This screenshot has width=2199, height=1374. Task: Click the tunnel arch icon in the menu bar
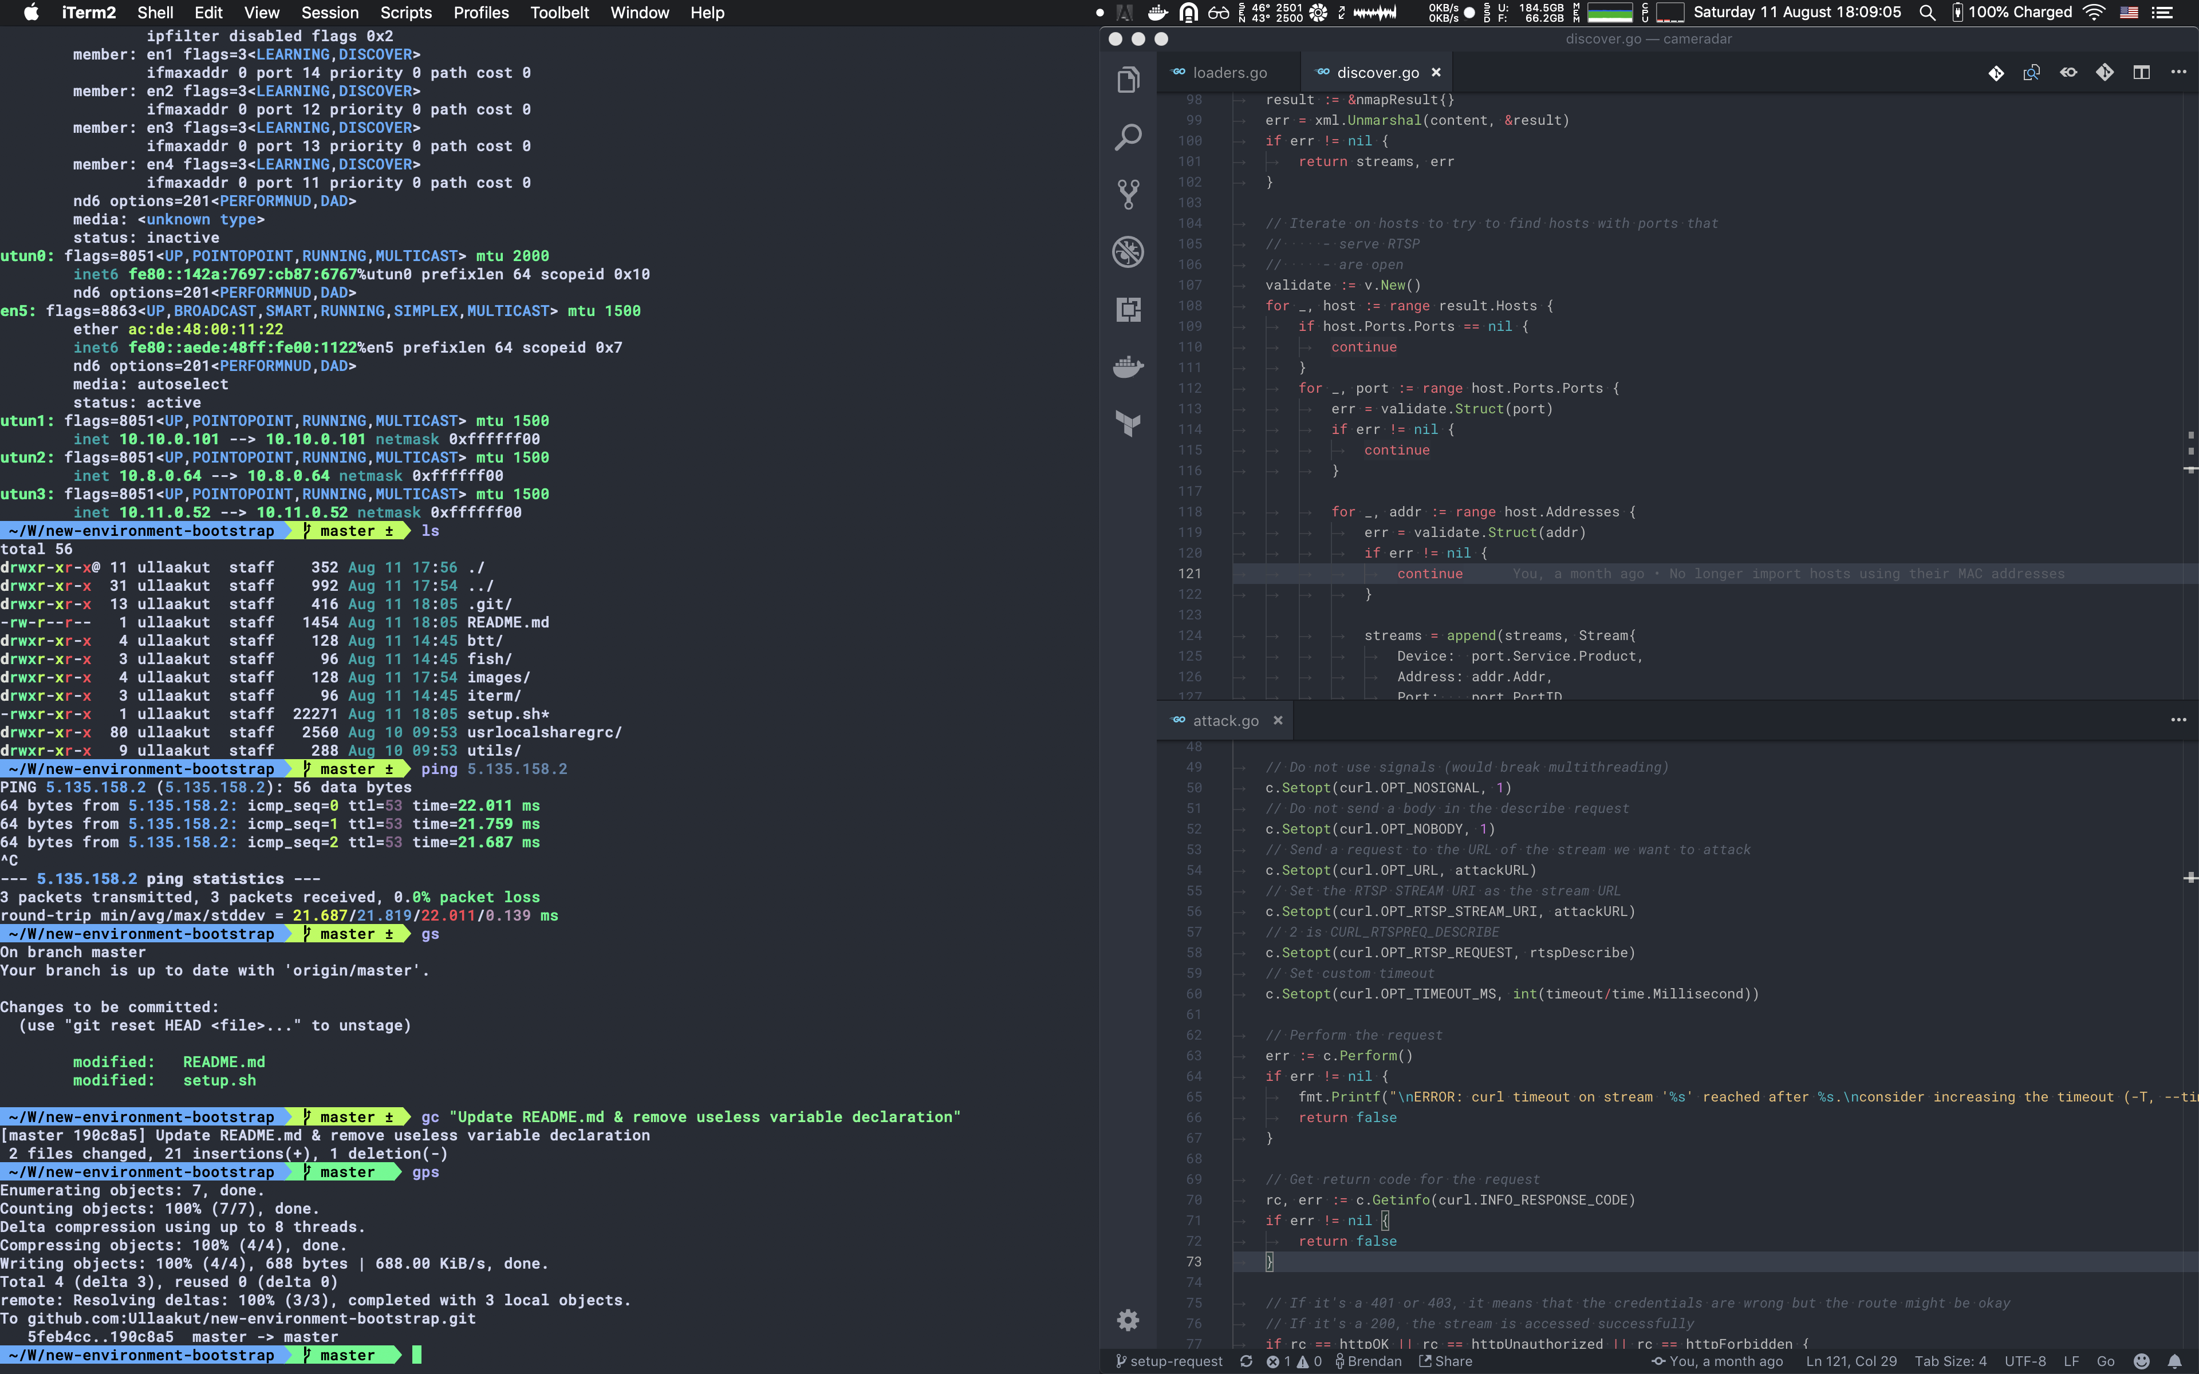(x=1188, y=13)
